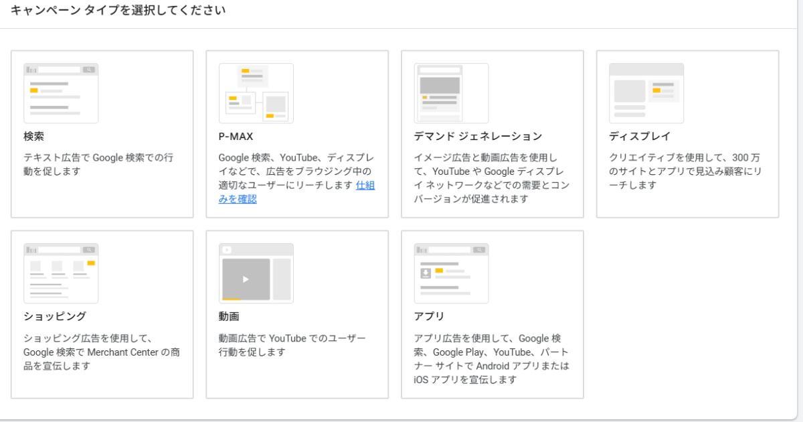Select the 動画 campaign title
This screenshot has width=803, height=422.
point(229,316)
